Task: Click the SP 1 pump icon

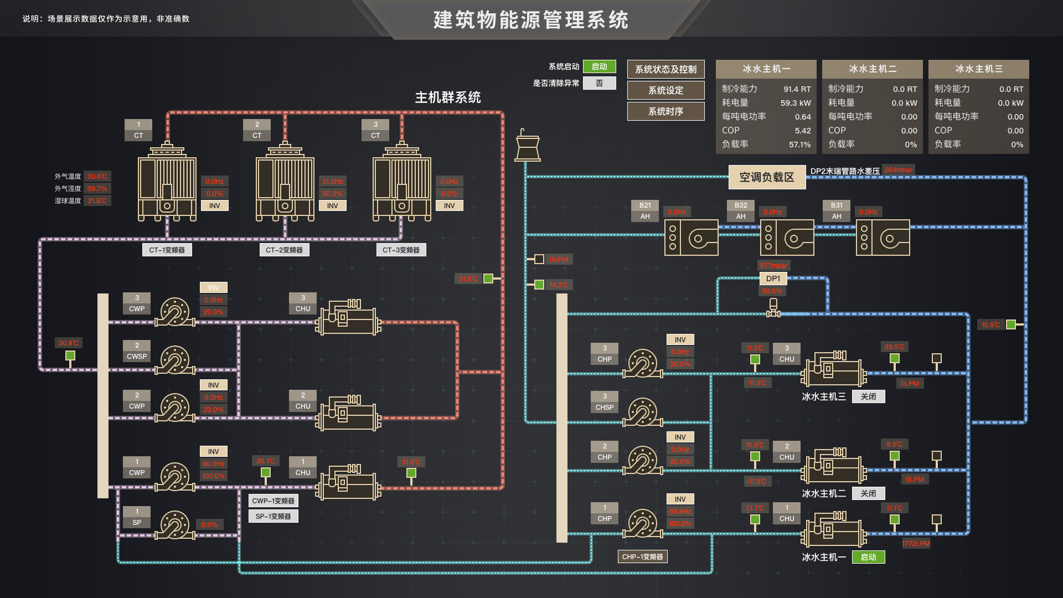Action: (x=175, y=524)
